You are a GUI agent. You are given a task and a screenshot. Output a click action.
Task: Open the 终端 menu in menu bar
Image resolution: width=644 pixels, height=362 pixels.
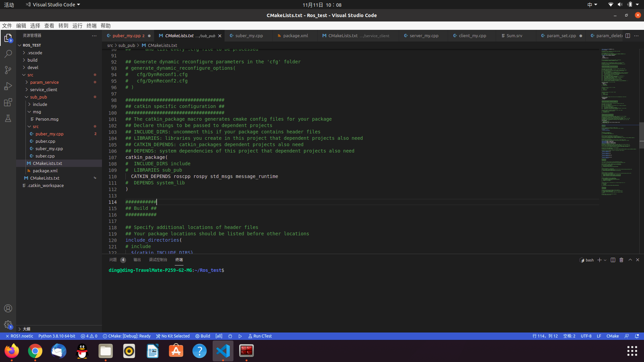click(x=91, y=26)
